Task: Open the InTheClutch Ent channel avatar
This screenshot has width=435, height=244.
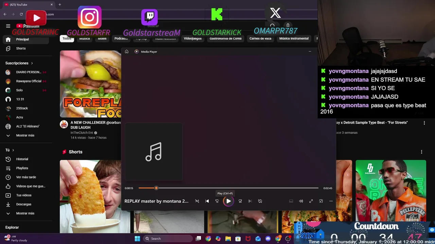Action: [x=64, y=124]
